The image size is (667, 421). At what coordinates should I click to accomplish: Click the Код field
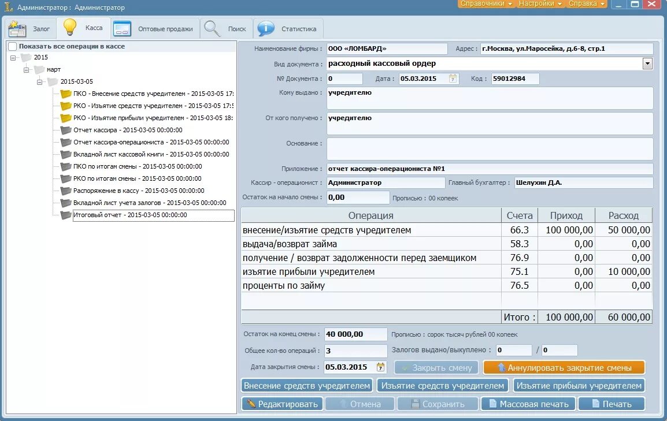(515, 79)
